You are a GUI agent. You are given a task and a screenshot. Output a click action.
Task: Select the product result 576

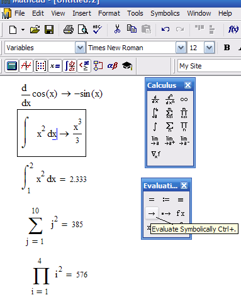82,275
